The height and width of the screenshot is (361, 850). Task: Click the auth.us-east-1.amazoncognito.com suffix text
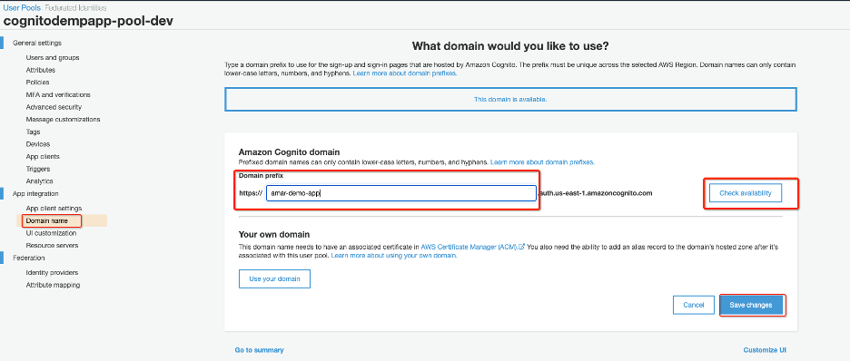coord(595,193)
